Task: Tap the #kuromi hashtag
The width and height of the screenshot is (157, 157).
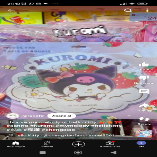Action: pyautogui.click(x=42, y=126)
